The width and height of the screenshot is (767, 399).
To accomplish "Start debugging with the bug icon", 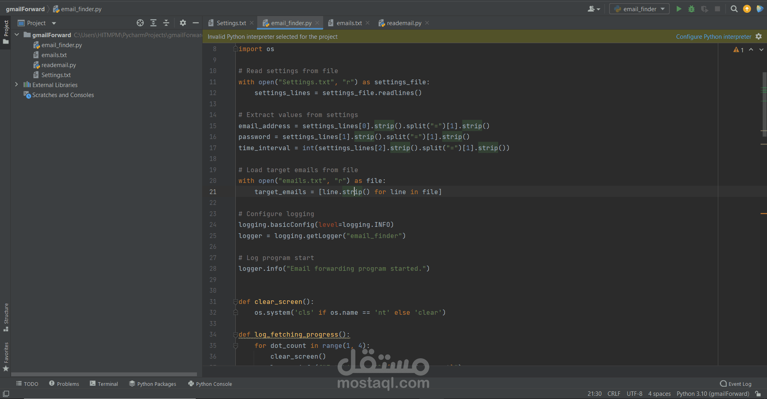I will (691, 9).
